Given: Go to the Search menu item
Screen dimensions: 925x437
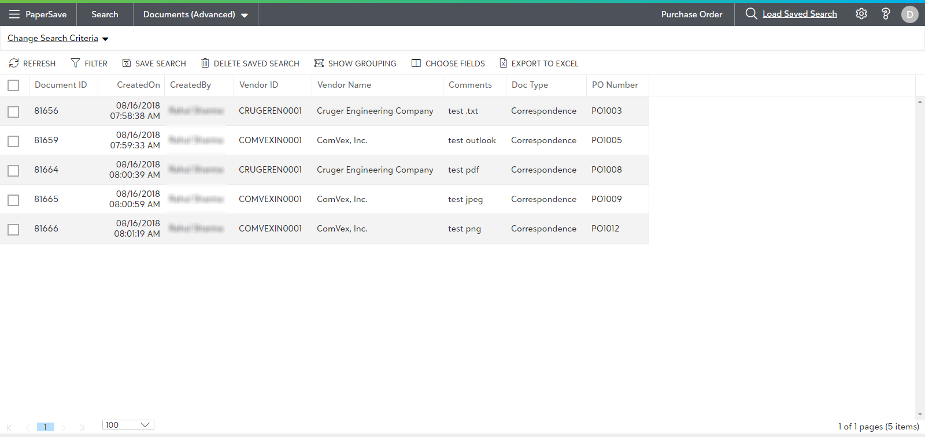Looking at the screenshot, I should pos(105,14).
